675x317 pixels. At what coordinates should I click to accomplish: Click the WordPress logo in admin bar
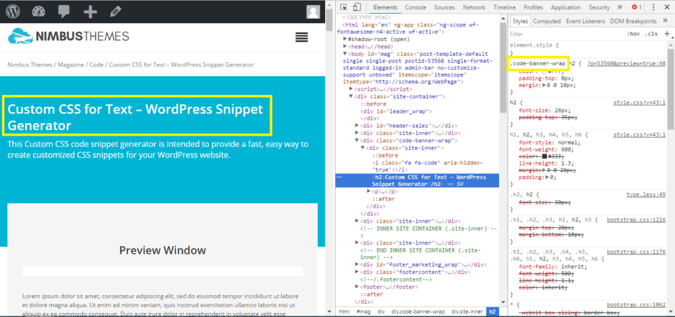[13, 11]
